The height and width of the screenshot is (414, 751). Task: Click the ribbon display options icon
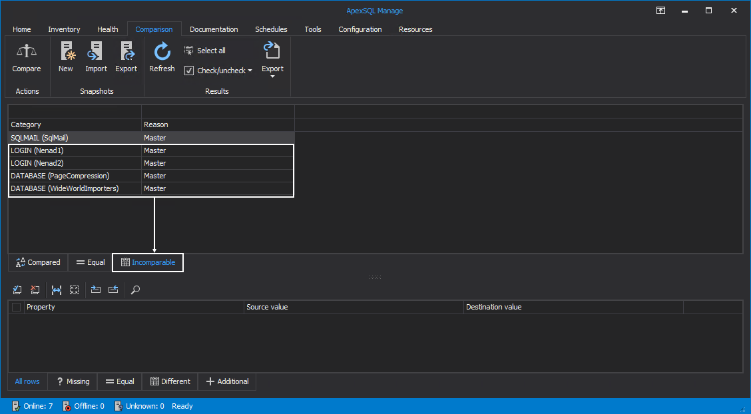pyautogui.click(x=661, y=11)
